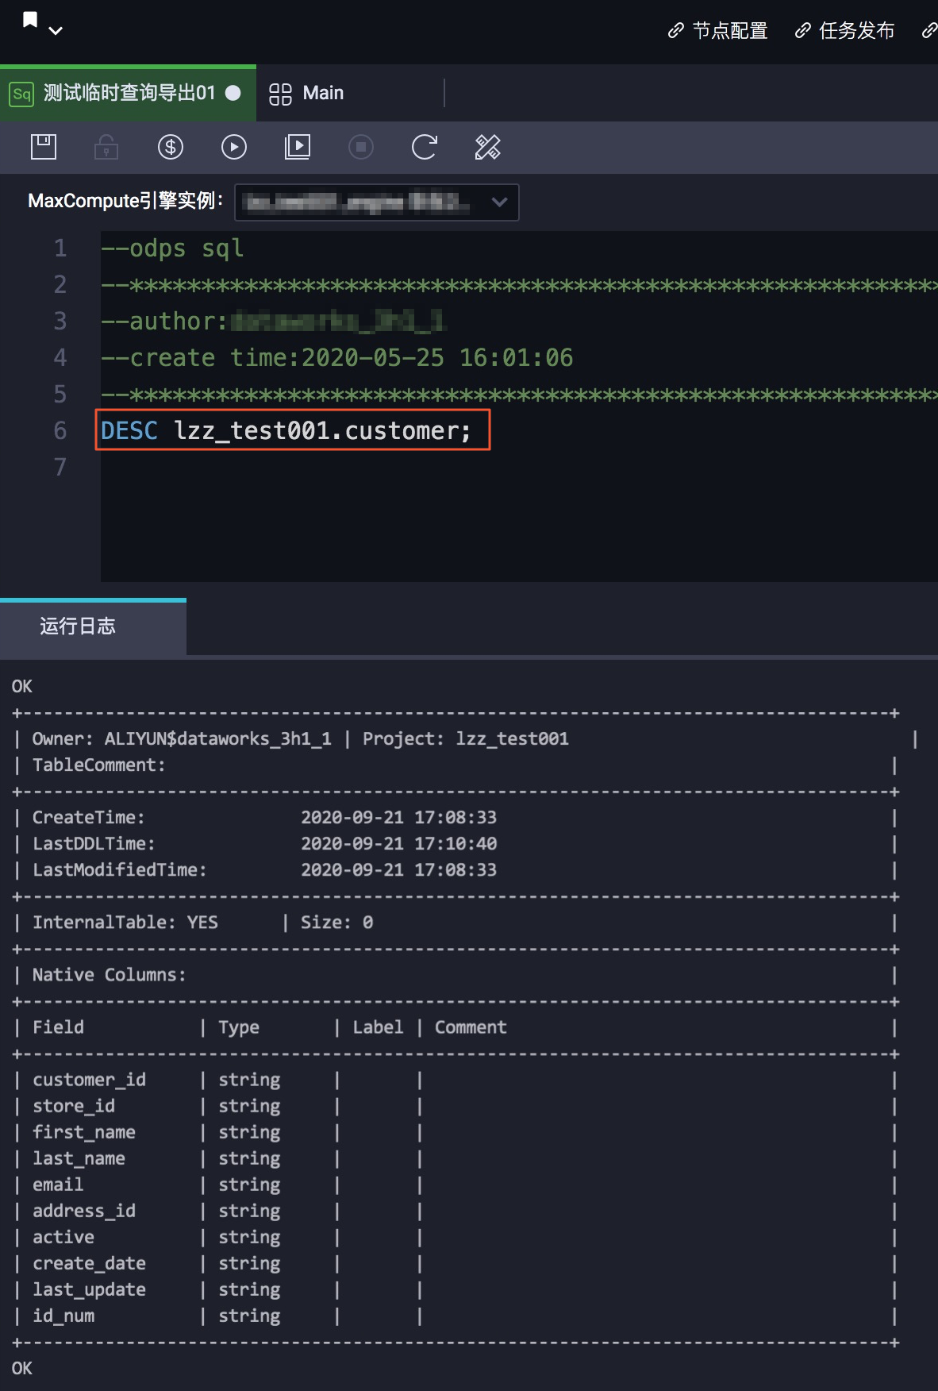Click the Native Columns: heading

point(110,975)
